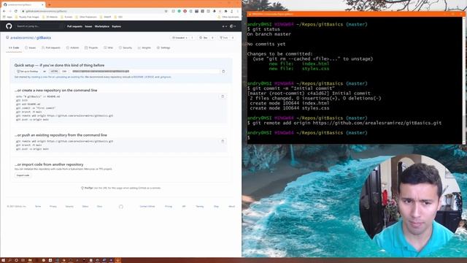Open Contact GitHub footer link
Viewport: 467px width, 263px height.
click(147, 206)
